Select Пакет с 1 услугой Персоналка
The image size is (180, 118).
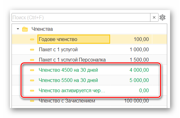click(x=72, y=60)
